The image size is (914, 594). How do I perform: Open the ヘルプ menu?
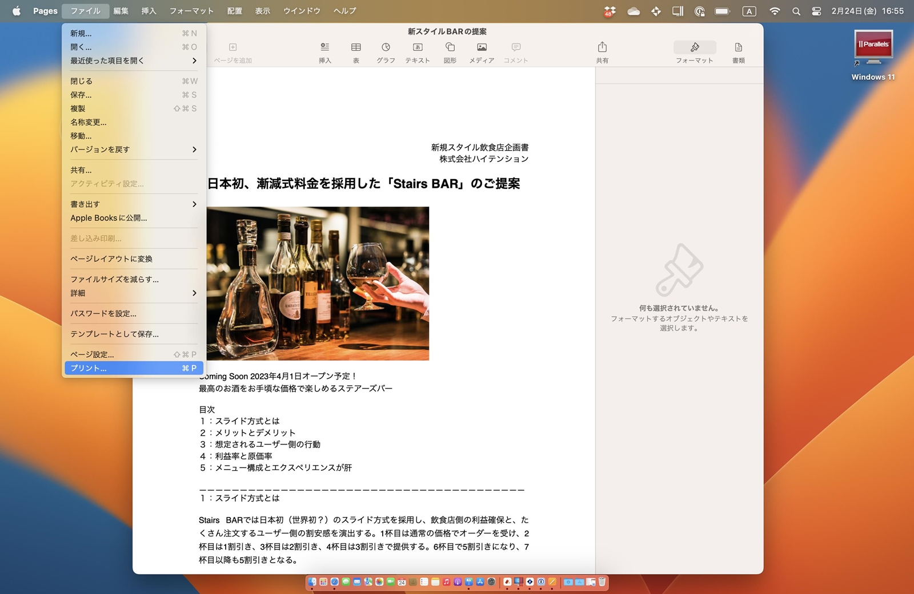coord(344,11)
